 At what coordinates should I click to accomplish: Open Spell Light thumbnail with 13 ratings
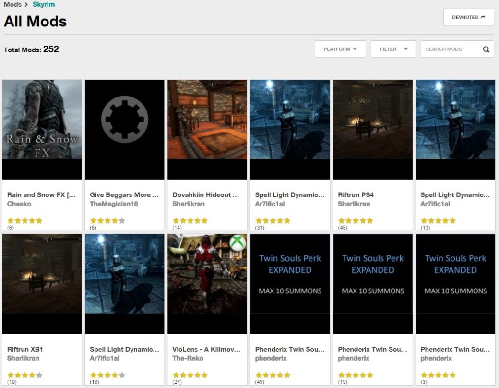(455, 129)
